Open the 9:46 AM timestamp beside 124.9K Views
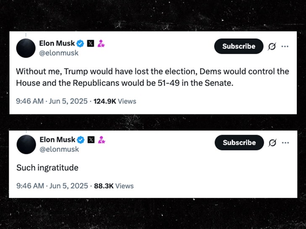 [51, 101]
